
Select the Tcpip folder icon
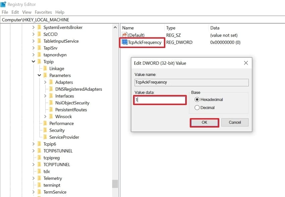coord(39,62)
